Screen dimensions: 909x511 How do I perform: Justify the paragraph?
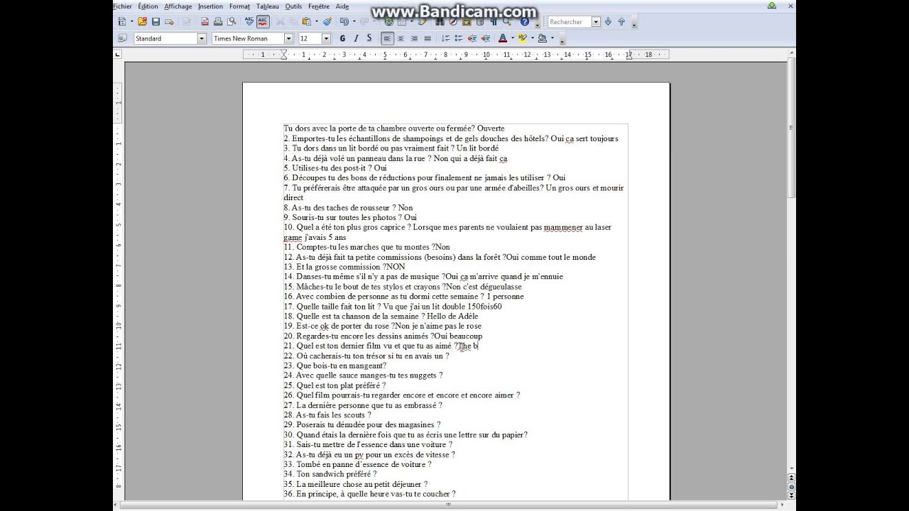point(428,38)
